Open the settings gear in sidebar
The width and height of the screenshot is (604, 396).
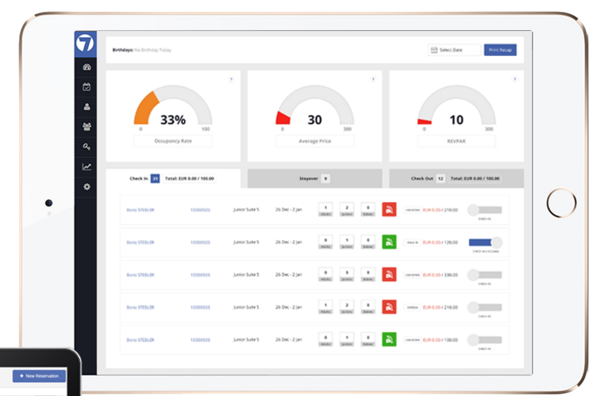87,187
